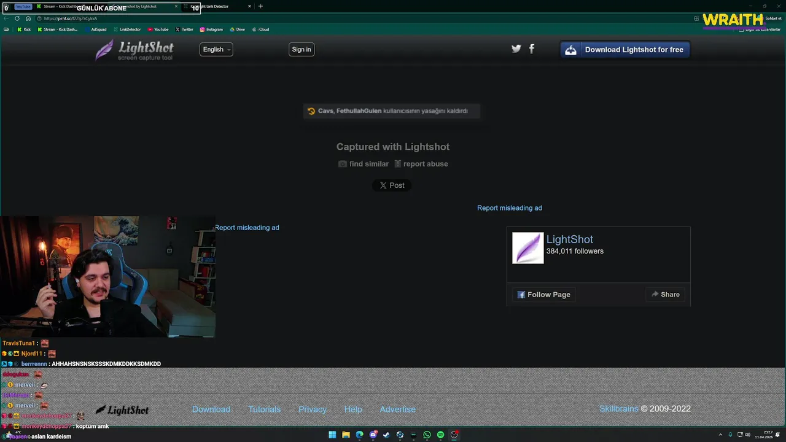Image resolution: width=786 pixels, height=442 pixels.
Task: Show hidden system tray icons
Action: (720, 435)
